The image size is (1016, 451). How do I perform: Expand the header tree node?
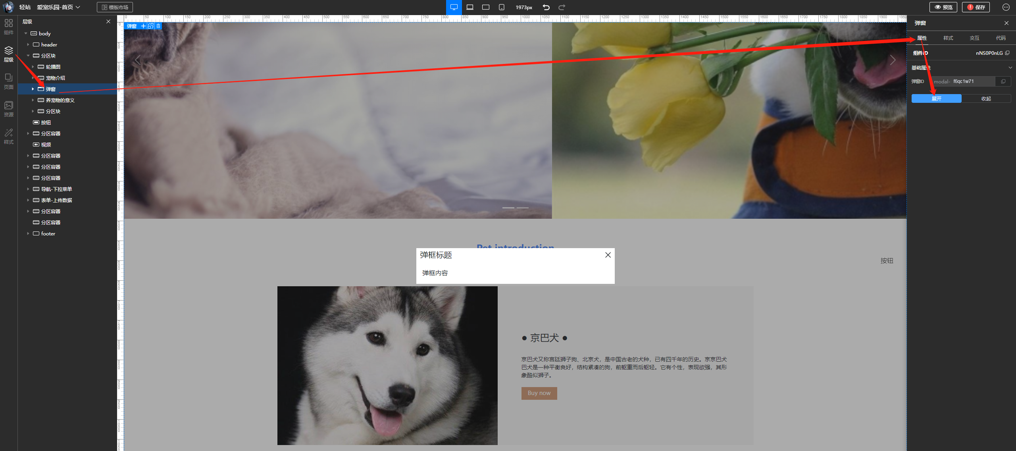(x=28, y=44)
